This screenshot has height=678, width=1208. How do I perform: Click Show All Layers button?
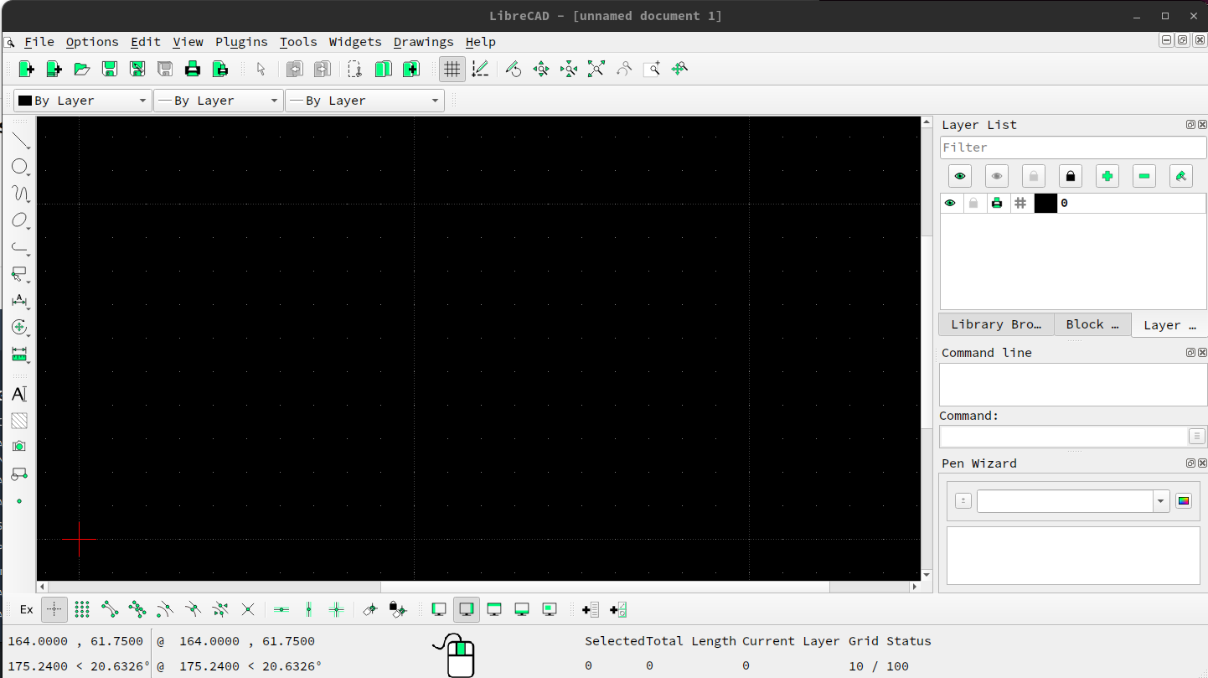tap(960, 176)
